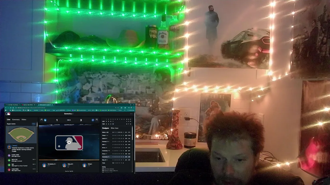Click the Dodgers logo in scoreboard
The height and width of the screenshot is (185, 330).
pos(45,120)
